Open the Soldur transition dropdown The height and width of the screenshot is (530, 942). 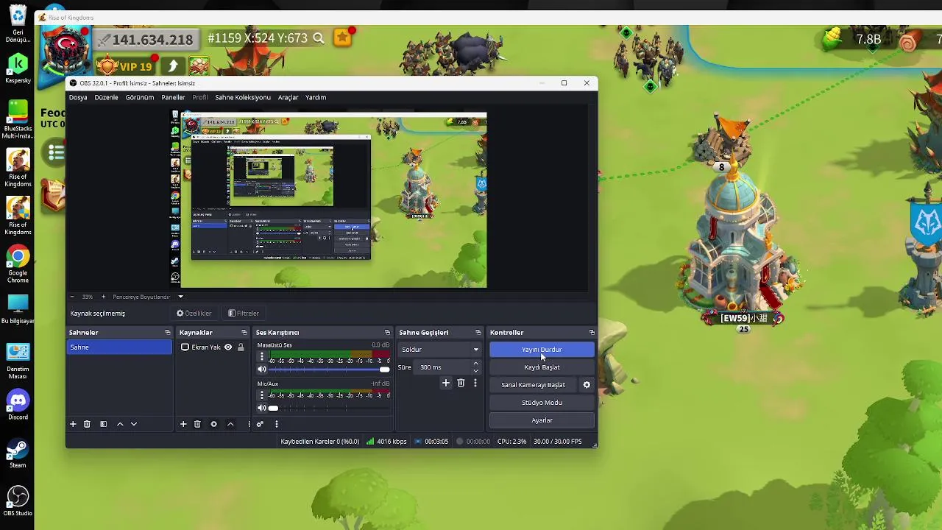pyautogui.click(x=439, y=350)
